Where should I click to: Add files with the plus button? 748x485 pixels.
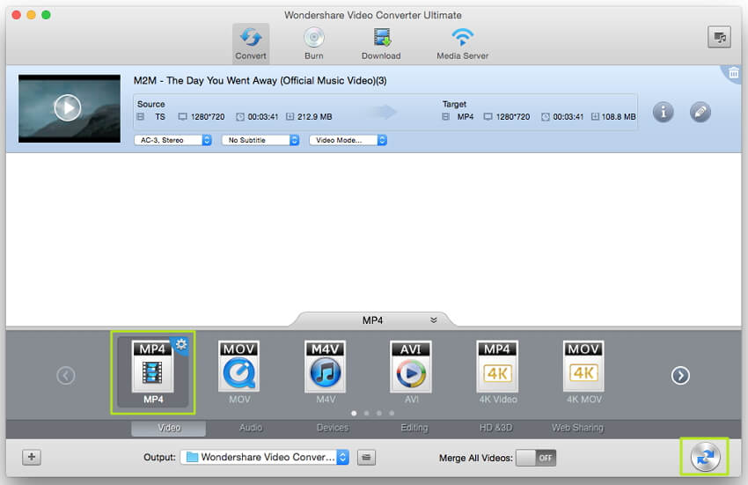pyautogui.click(x=32, y=457)
